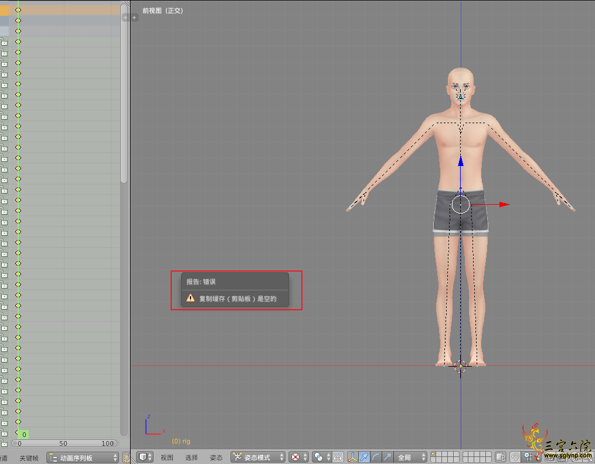Click the 3D cursor at the character's feet
Image resolution: width=595 pixels, height=464 pixels.
pos(460,366)
